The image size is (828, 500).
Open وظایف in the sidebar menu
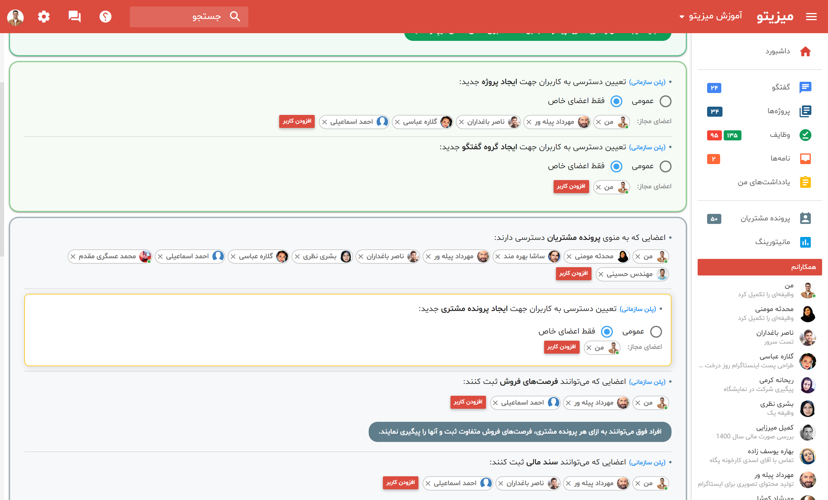(760, 135)
